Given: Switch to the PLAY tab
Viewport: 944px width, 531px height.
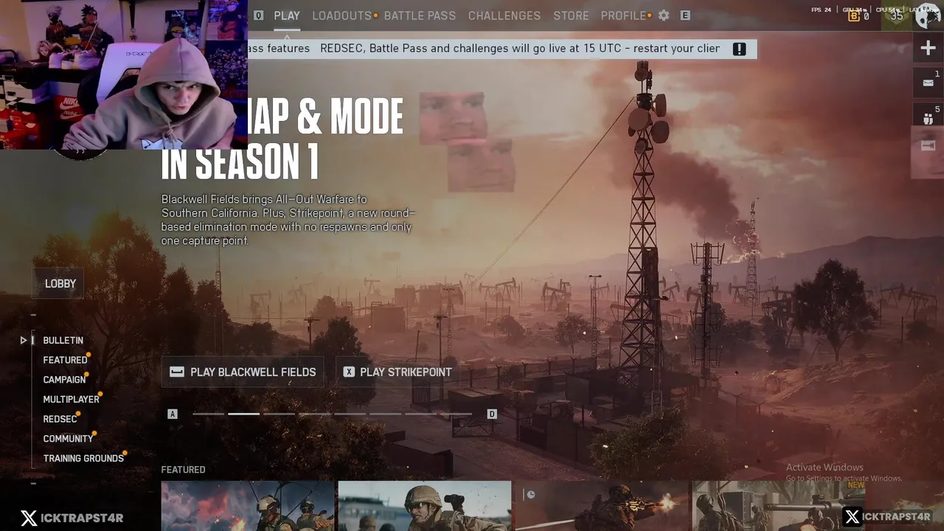Looking at the screenshot, I should (x=287, y=15).
